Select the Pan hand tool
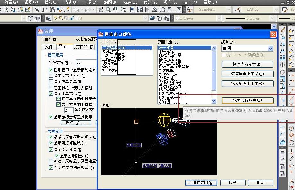The height and width of the screenshot is (190, 295). coord(101,9)
